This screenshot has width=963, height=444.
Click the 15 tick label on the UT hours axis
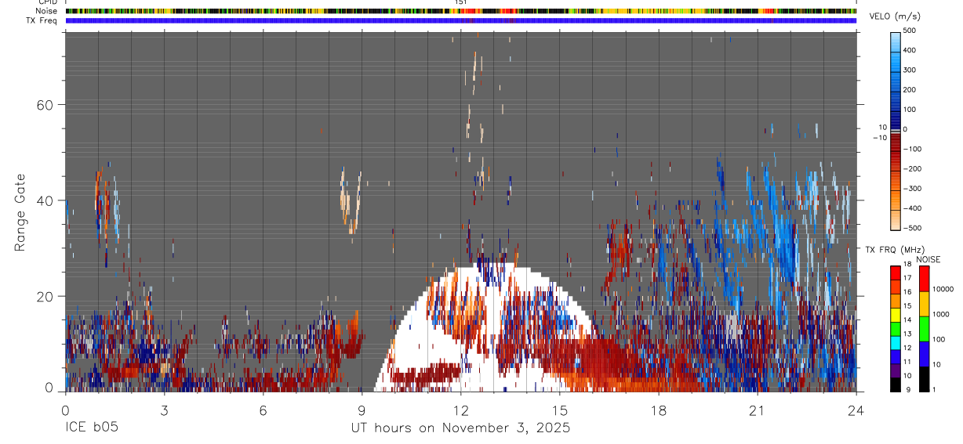(560, 410)
